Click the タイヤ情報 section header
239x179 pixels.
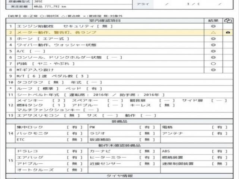(119, 176)
